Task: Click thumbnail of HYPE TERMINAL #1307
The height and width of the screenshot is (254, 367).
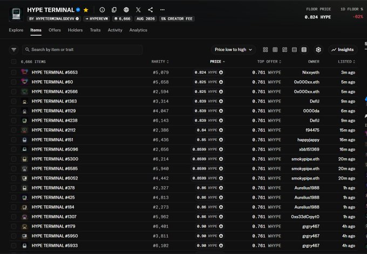Action: click(24, 217)
